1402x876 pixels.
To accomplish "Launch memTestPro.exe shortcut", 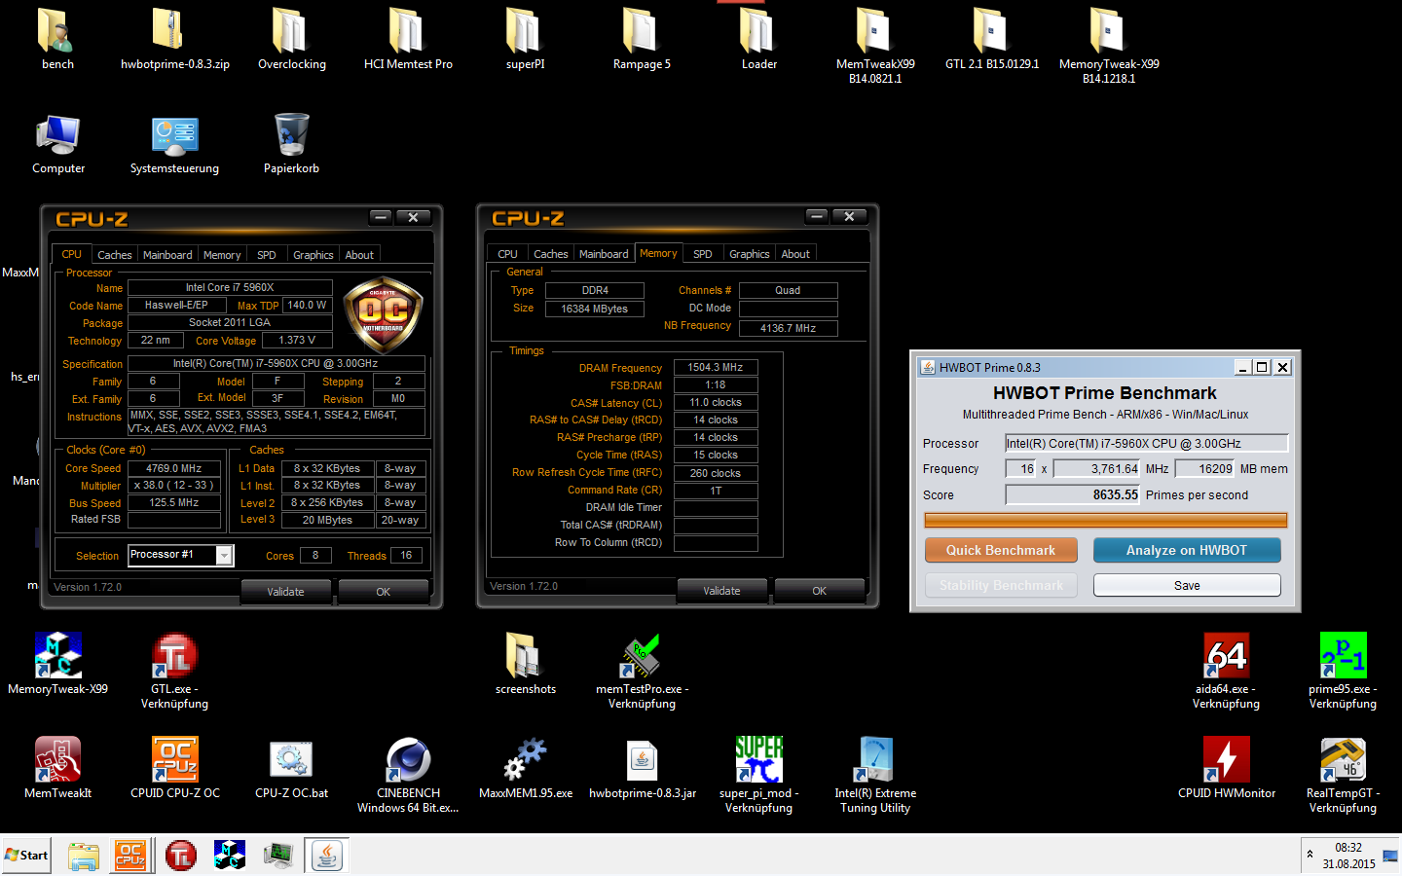I will 642,672.
